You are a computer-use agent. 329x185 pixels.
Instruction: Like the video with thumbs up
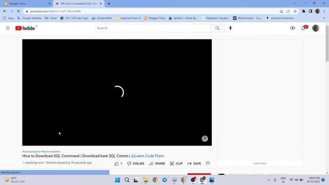pyautogui.click(x=118, y=163)
